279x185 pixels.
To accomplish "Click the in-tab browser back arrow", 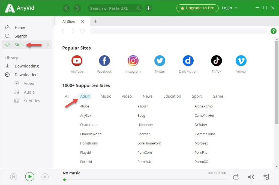I will [x=63, y=31].
